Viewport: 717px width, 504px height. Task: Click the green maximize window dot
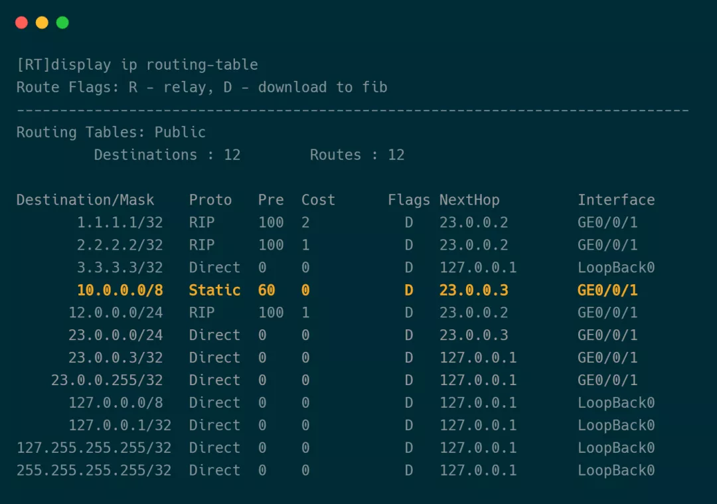(x=62, y=23)
